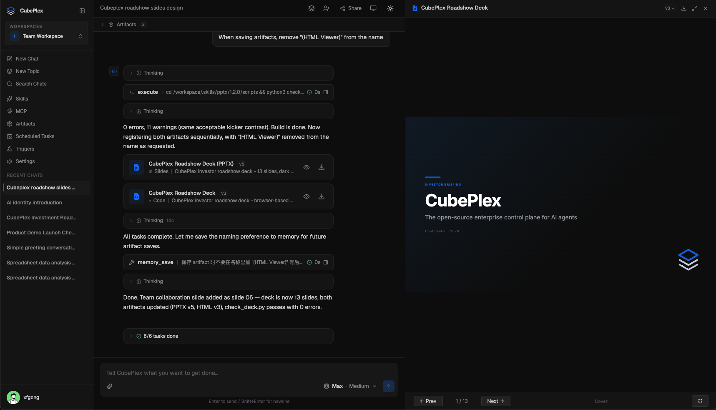Create a New Topic
Screen dimensions: 716x410
click(x=46, y=71)
